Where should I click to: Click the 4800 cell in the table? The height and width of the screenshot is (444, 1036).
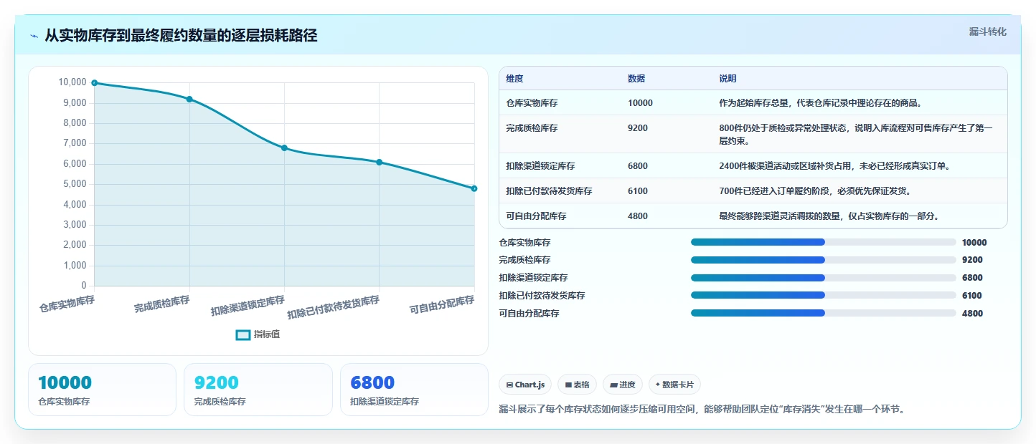click(638, 216)
